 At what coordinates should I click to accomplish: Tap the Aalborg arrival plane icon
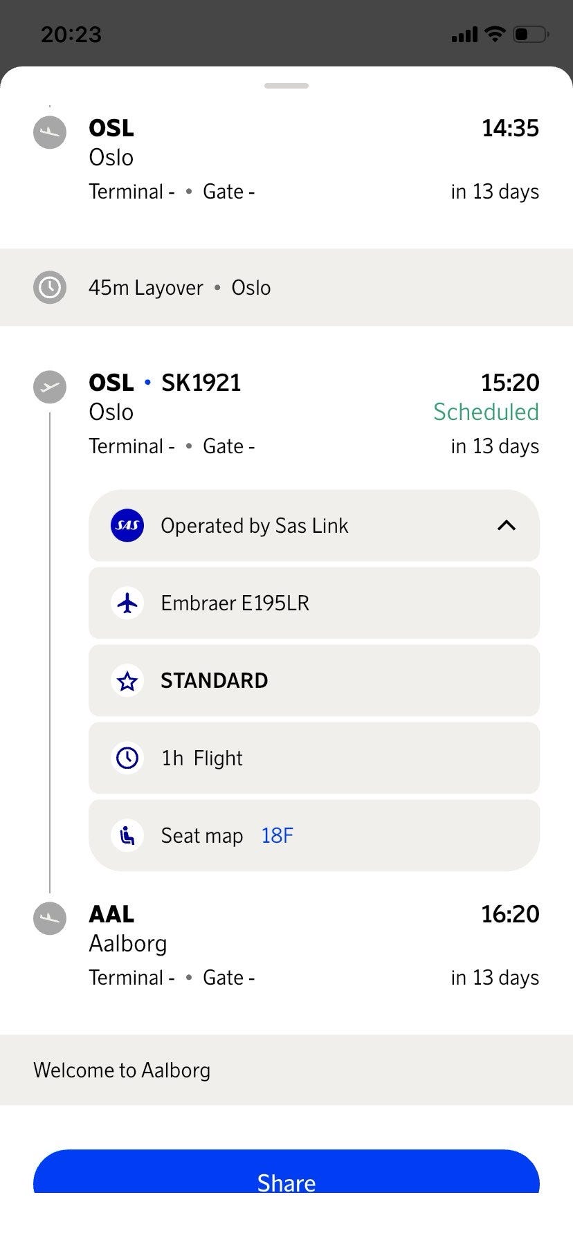(50, 918)
